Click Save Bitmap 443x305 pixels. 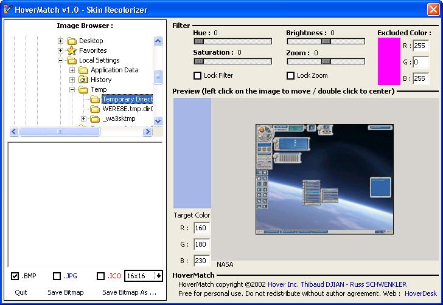(66, 292)
